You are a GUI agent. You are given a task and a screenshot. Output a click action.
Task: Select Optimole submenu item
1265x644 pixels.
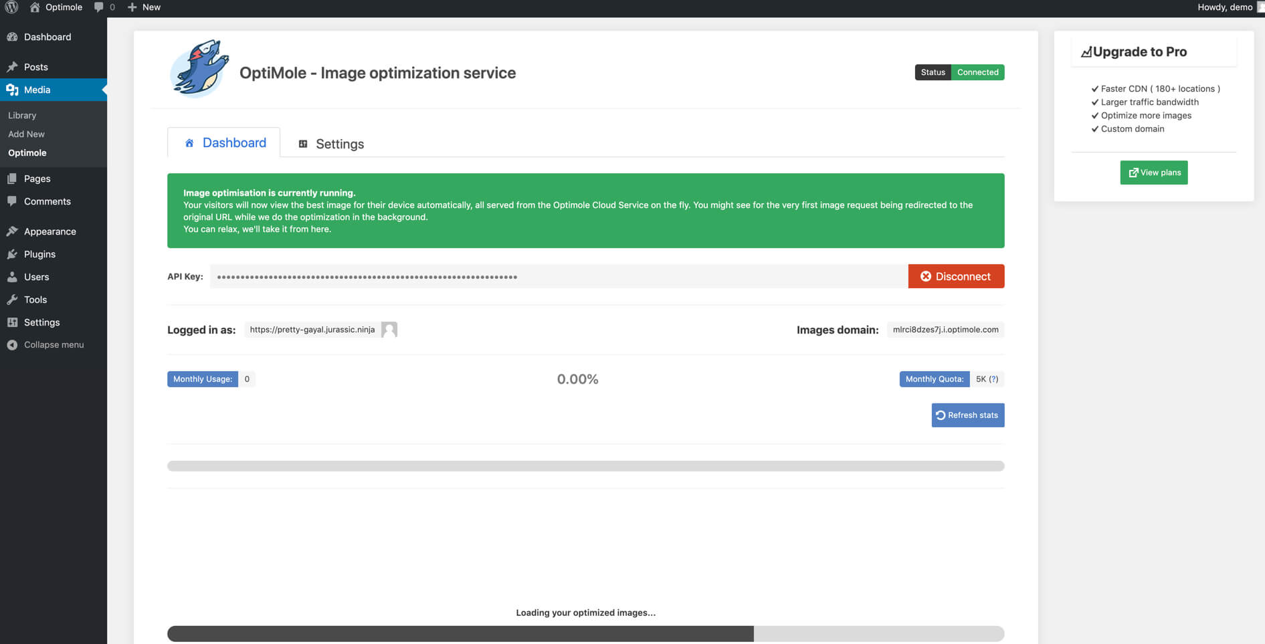27,152
